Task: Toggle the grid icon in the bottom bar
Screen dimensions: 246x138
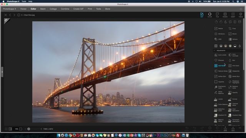Action: (x=6, y=129)
